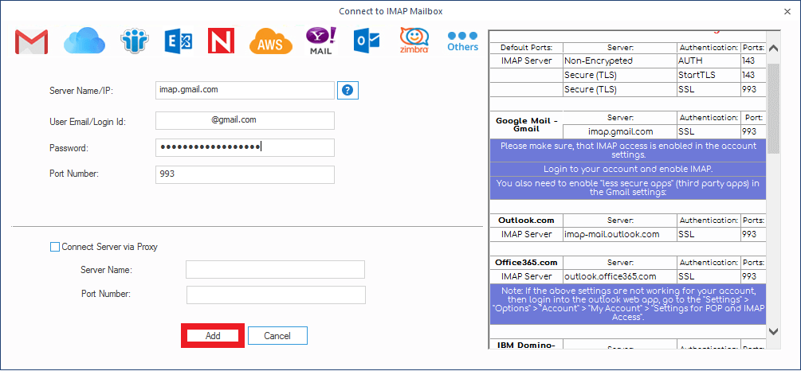Click the 'Outlook.com' heading cell

[x=526, y=221]
